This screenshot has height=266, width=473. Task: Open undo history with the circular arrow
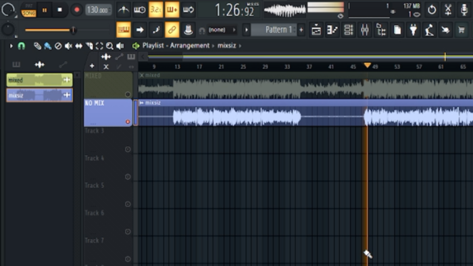click(432, 9)
